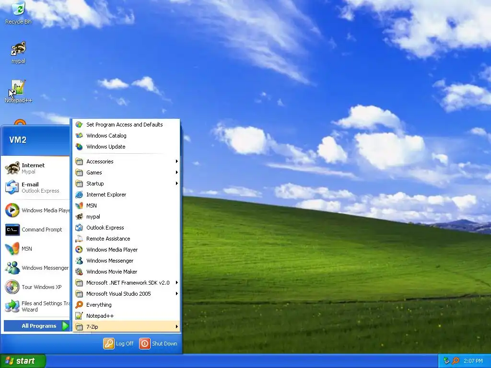This screenshot has width=491, height=368.
Task: Click the start button on taskbar
Action: [23, 361]
